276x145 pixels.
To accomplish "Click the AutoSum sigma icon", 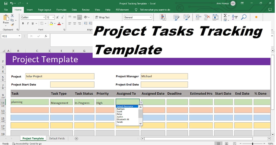I will 225,16.
